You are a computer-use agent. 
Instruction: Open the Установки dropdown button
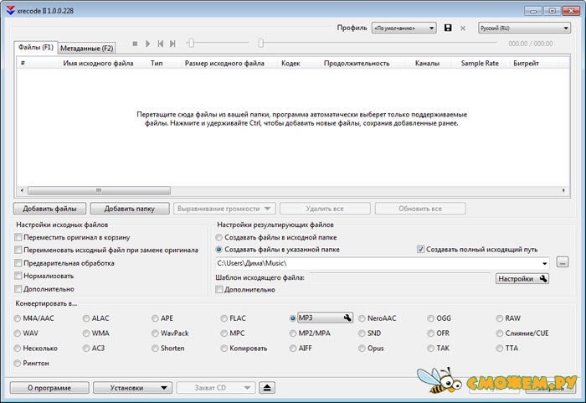pos(132,388)
